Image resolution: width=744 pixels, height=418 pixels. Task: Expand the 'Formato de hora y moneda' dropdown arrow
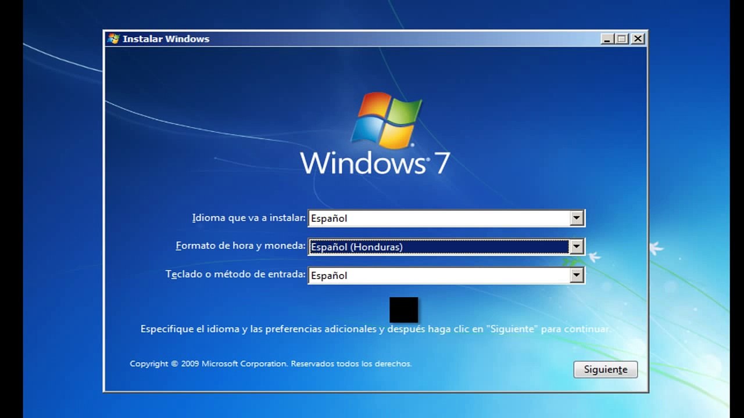pyautogui.click(x=576, y=247)
